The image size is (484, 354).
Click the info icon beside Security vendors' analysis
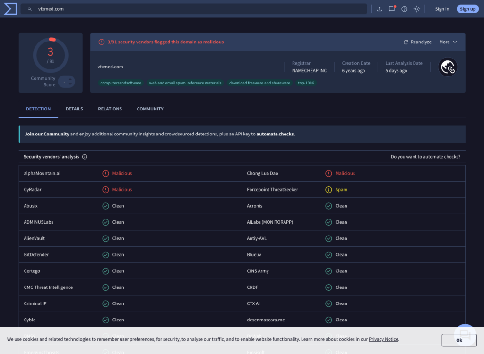click(85, 157)
